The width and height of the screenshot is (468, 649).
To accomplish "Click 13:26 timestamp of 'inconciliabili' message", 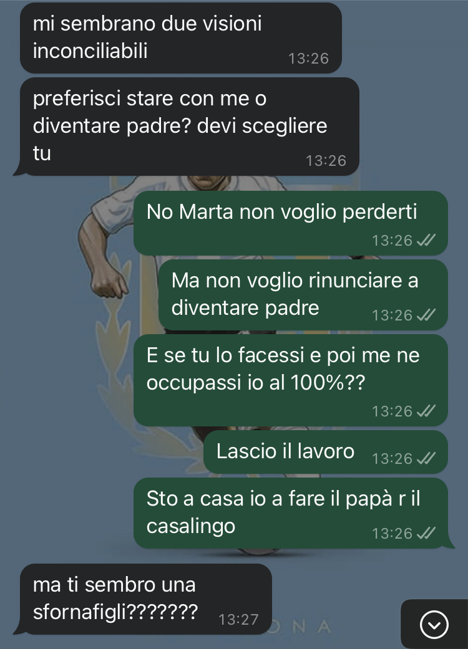I will tap(308, 59).
